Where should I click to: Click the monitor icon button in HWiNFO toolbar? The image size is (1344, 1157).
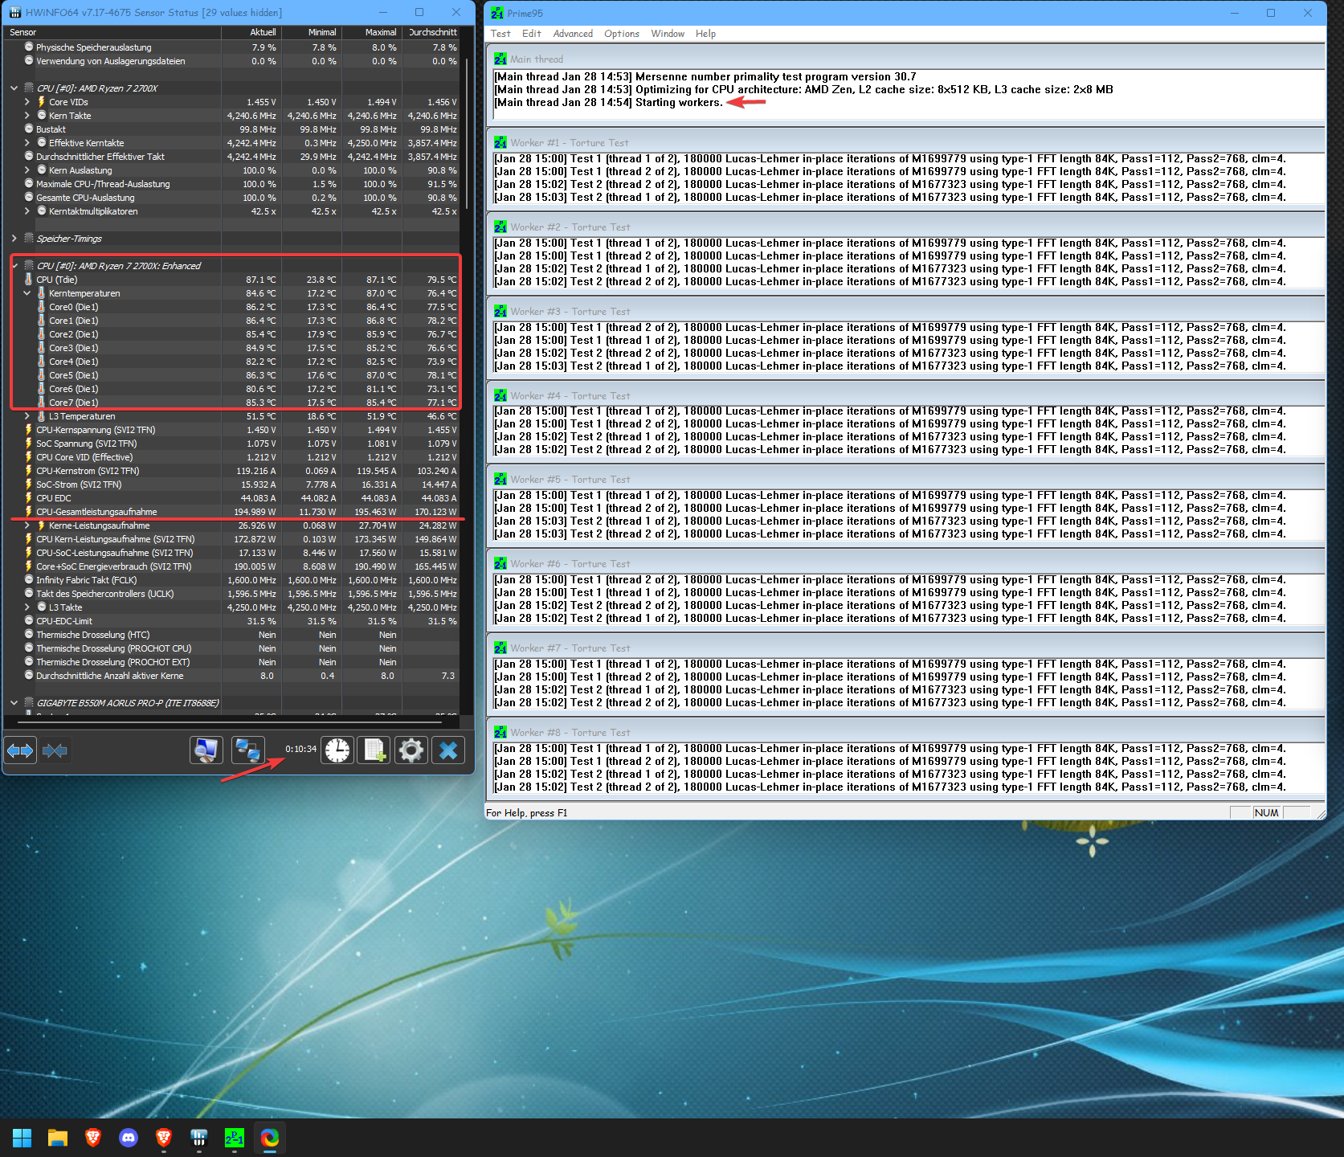pos(206,750)
